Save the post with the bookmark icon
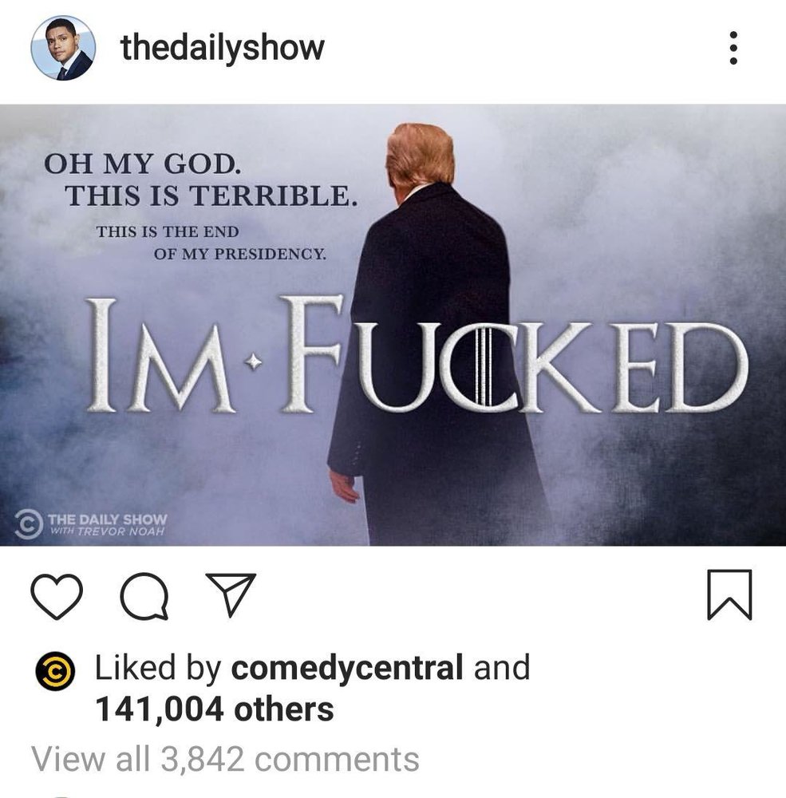Image resolution: width=786 pixels, height=798 pixels. (x=729, y=595)
